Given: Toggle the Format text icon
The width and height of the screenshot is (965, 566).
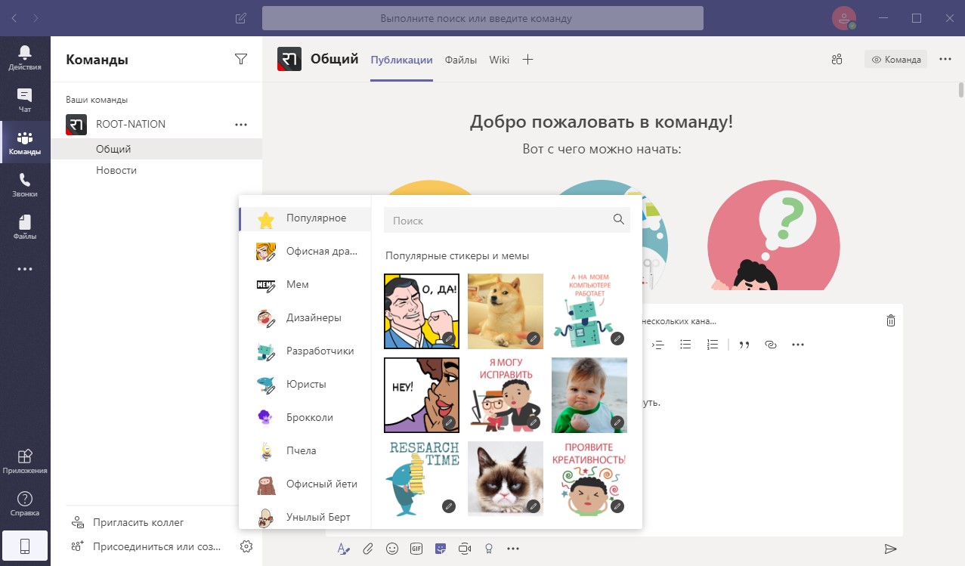Looking at the screenshot, I should tap(344, 549).
